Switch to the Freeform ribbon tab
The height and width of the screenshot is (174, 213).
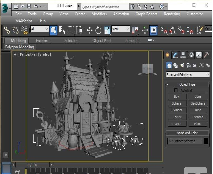[x=43, y=41]
